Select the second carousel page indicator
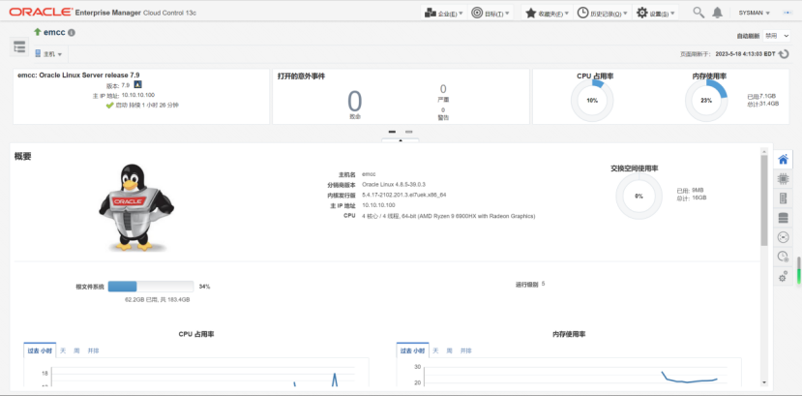 [408, 132]
